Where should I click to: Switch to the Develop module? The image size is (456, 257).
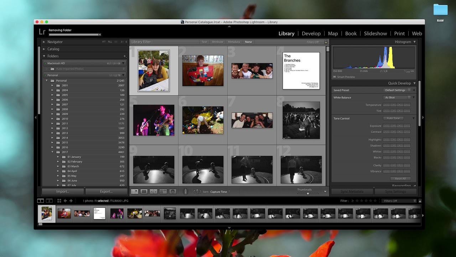[311, 34]
